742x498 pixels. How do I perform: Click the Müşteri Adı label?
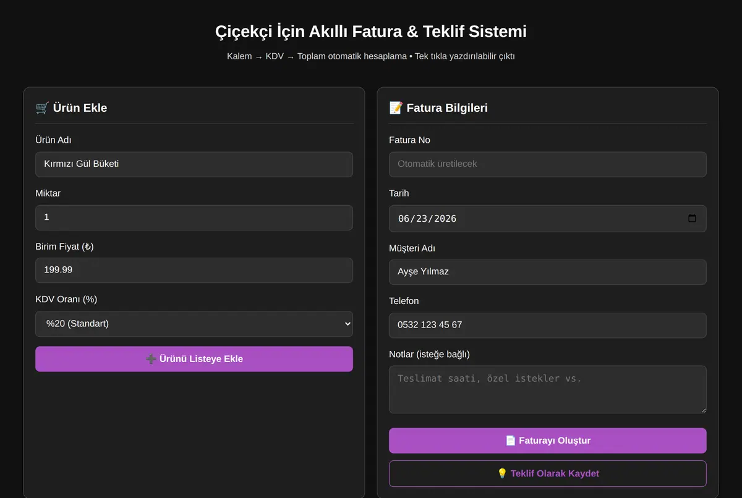412,248
